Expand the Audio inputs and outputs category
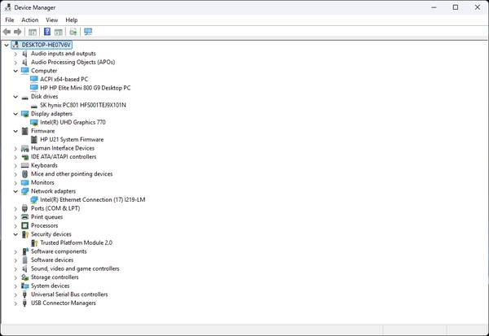Screen dimensions: 489x336 tap(15, 54)
